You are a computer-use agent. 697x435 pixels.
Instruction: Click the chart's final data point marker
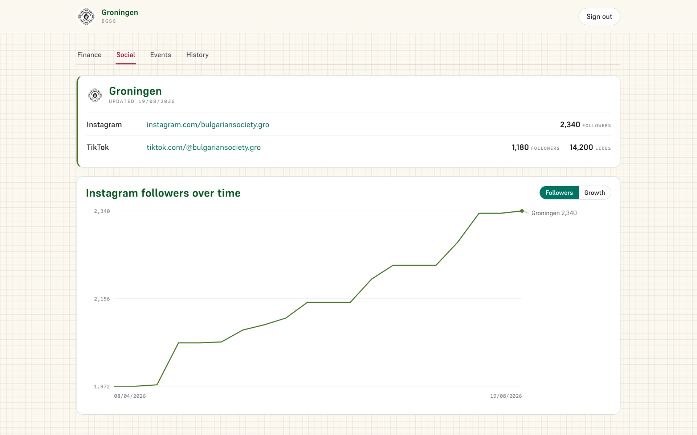tap(522, 211)
